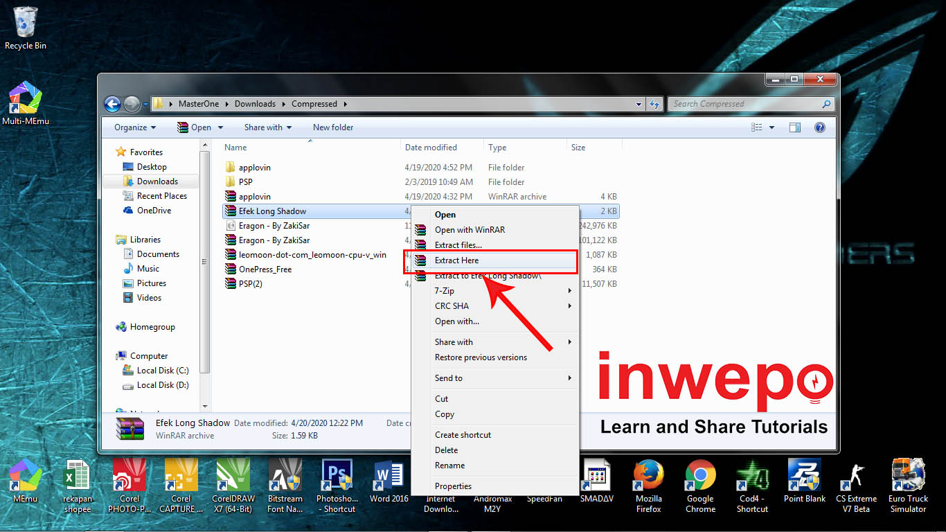946x532 pixels.
Task: Choose Extract Here from context menu
Action: click(456, 260)
